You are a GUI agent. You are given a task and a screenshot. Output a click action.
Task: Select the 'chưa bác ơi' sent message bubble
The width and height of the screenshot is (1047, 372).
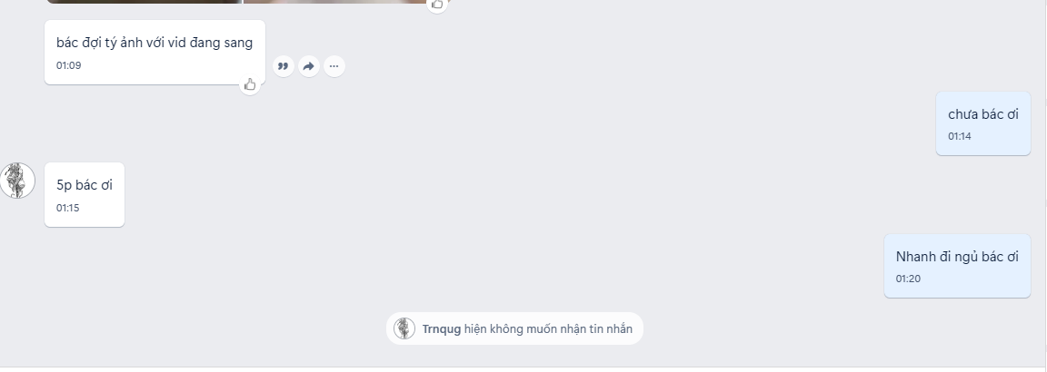(982, 123)
